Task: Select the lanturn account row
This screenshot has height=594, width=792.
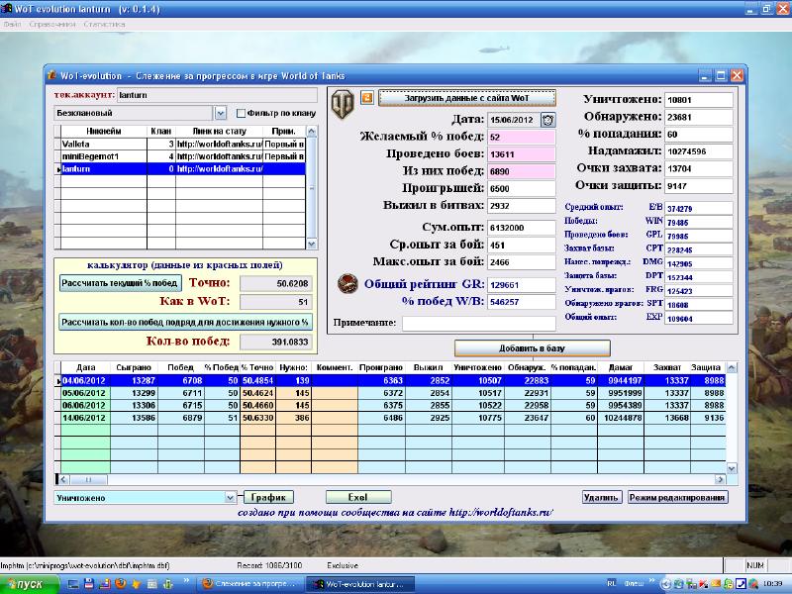Action: click(183, 169)
